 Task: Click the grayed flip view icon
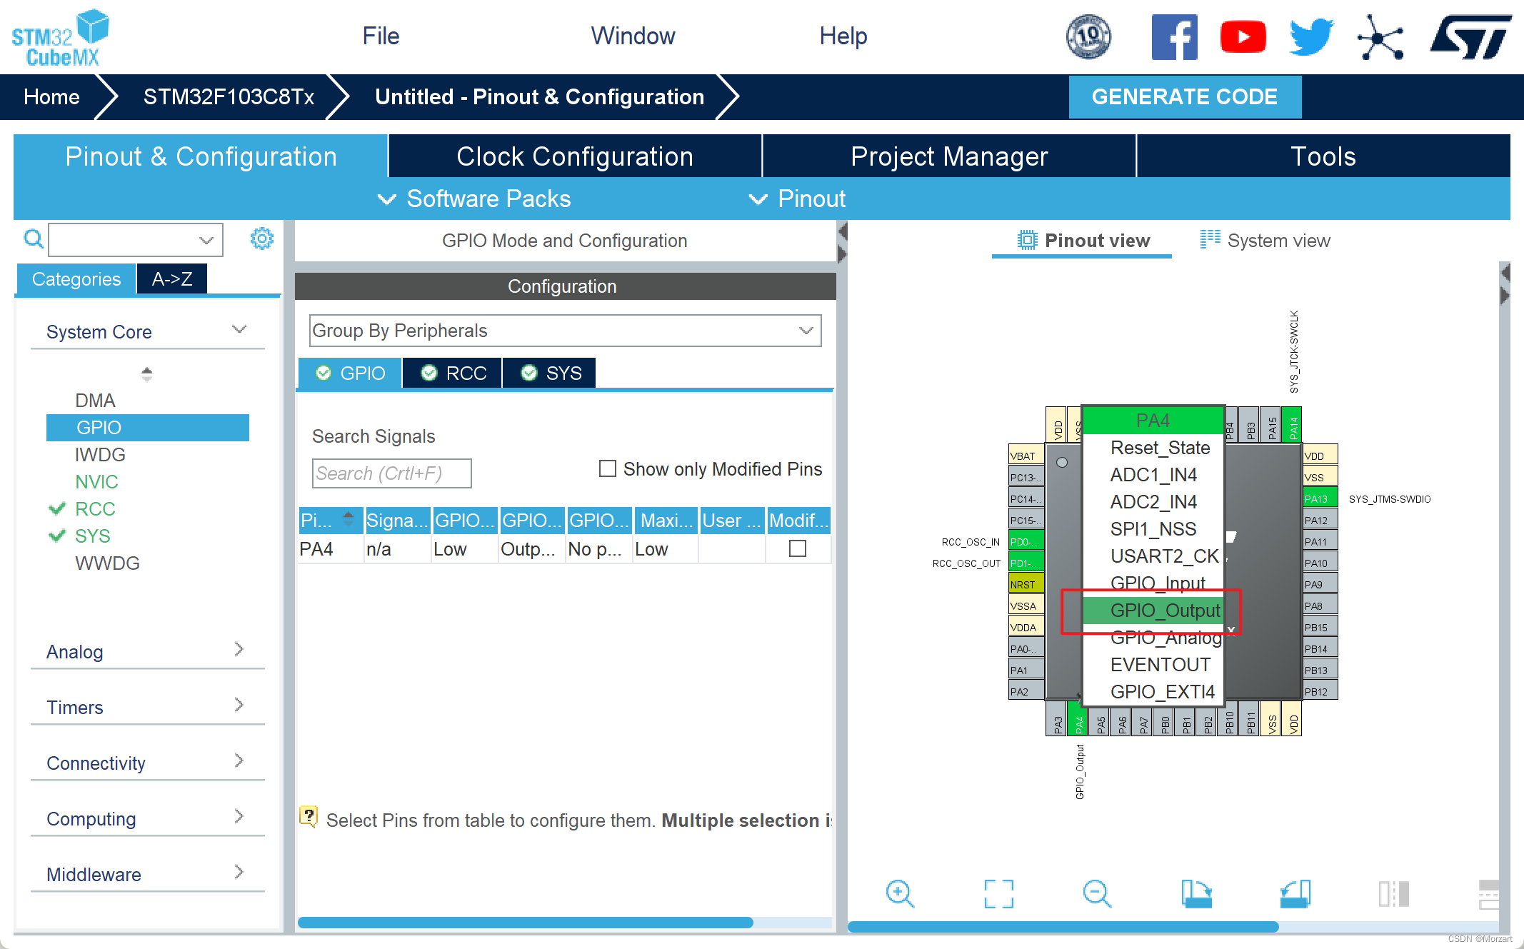click(1393, 893)
